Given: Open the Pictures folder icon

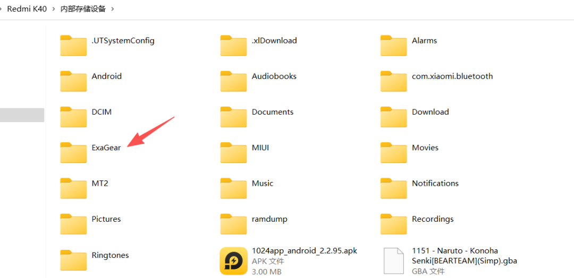Looking at the screenshot, I should point(73,224).
